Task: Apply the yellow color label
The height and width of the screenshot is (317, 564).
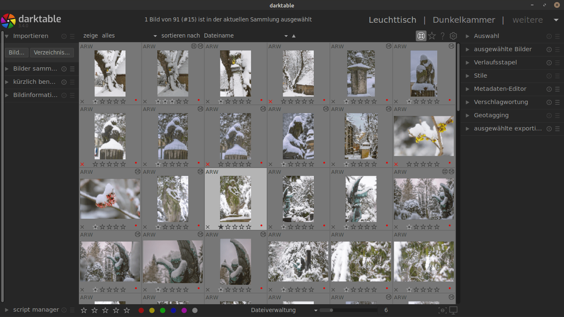Action: point(152,310)
